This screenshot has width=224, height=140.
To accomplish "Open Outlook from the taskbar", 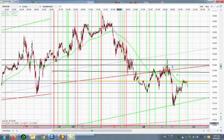I will point(33,137).
